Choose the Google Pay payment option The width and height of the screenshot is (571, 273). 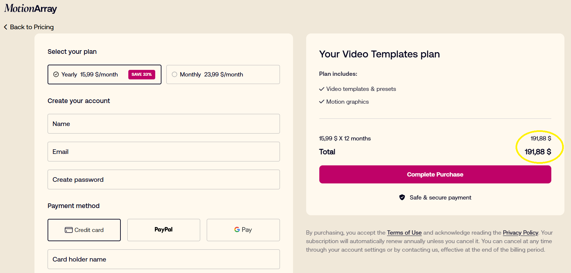[x=243, y=230]
